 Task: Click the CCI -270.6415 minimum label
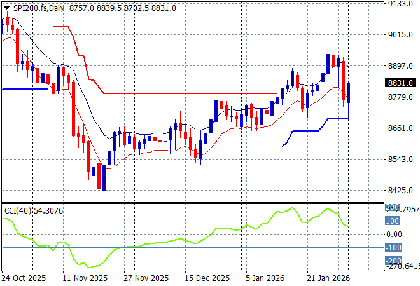pyautogui.click(x=403, y=266)
